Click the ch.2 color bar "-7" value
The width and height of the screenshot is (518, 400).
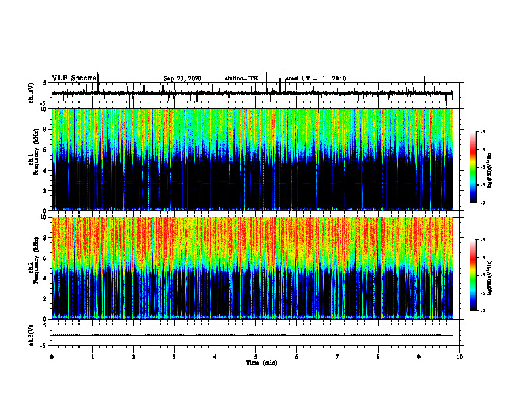[x=483, y=310]
